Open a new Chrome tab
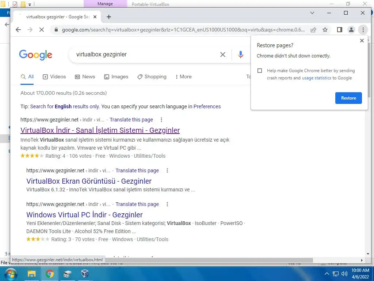The image size is (374, 281). coord(109,17)
